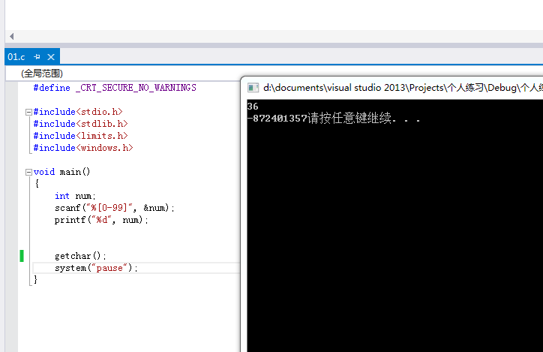This screenshot has height=352, width=543.
Task: Click the console output -872401357
Action: [x=277, y=119]
